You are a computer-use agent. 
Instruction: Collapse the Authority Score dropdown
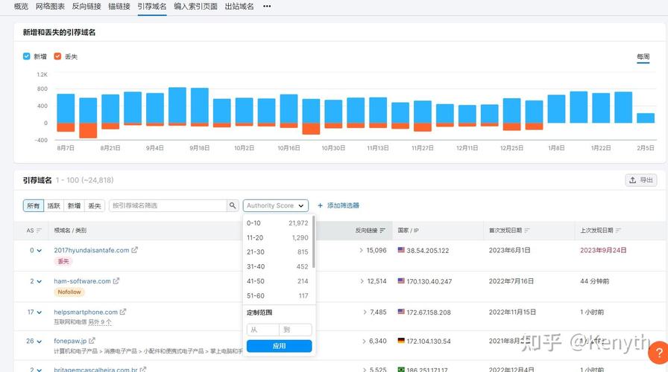click(276, 205)
